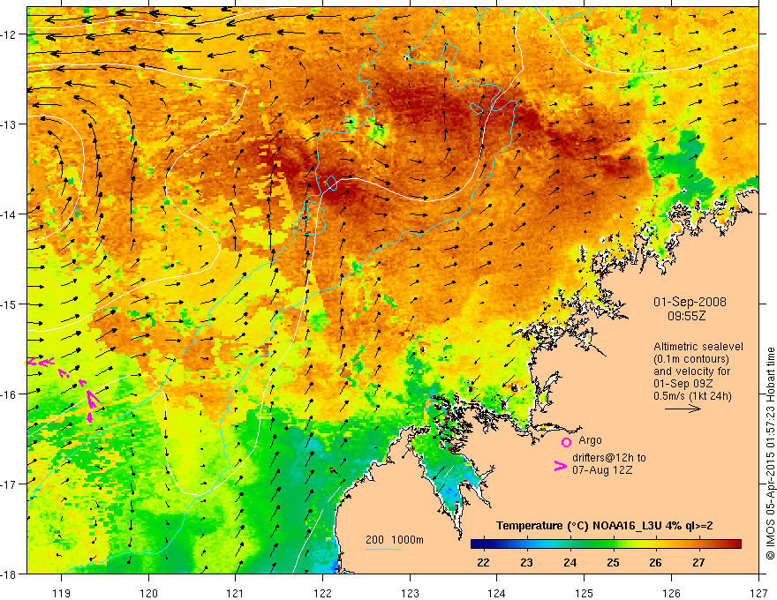Click the colorbar tick value 26
Viewport: 777px width, 600px height.
[655, 563]
